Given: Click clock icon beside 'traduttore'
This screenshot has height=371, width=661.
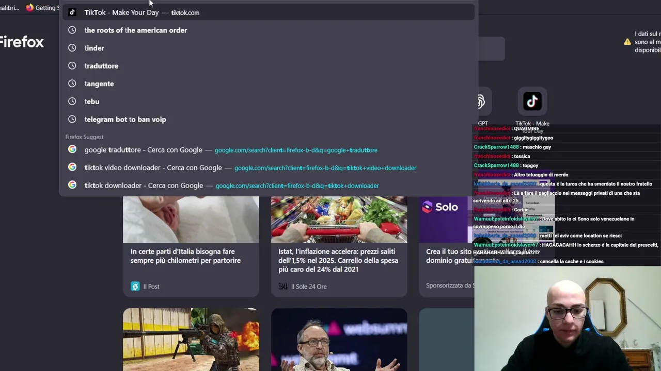Looking at the screenshot, I should pyautogui.click(x=72, y=66).
